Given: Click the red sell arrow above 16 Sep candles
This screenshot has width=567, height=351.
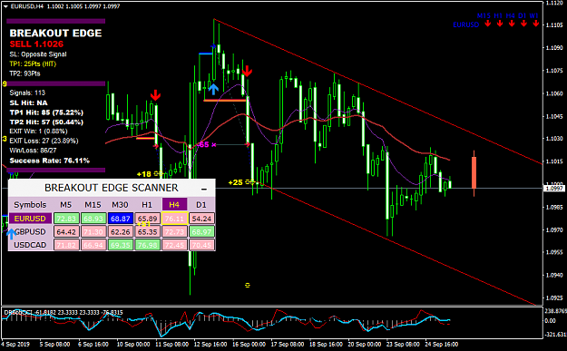Looking at the screenshot, I should tap(247, 71).
